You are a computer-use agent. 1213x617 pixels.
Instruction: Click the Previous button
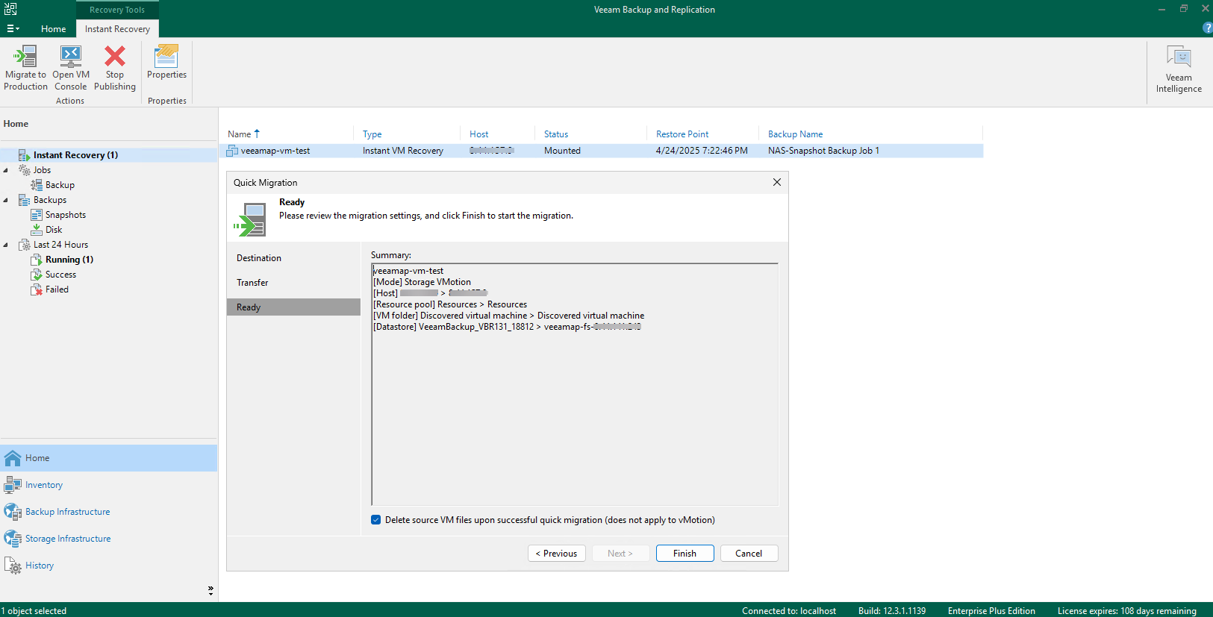556,554
